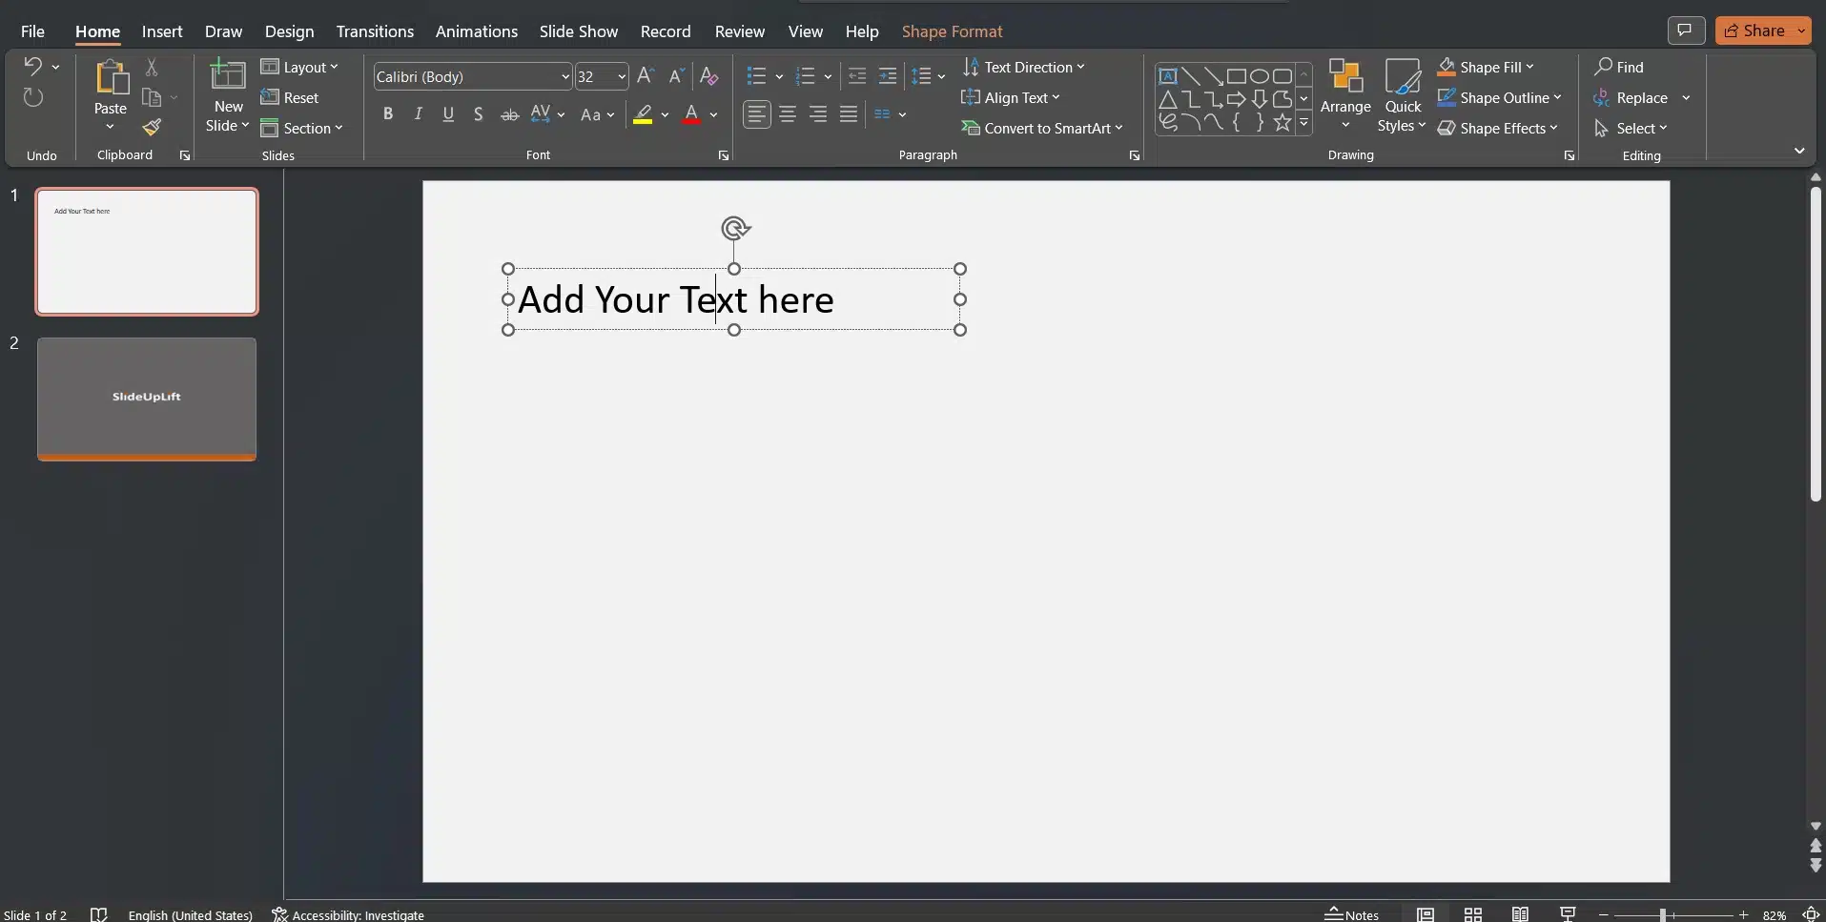Click the rotate handle above text box
Image resolution: width=1826 pixels, height=922 pixels.
(734, 229)
